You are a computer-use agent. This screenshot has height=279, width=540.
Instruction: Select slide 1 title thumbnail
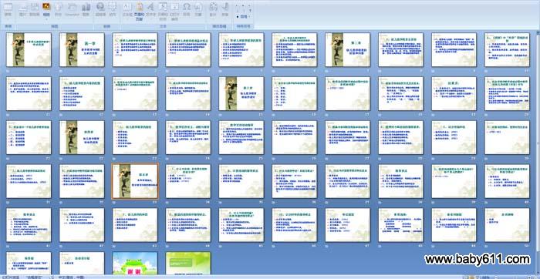[x=29, y=49]
